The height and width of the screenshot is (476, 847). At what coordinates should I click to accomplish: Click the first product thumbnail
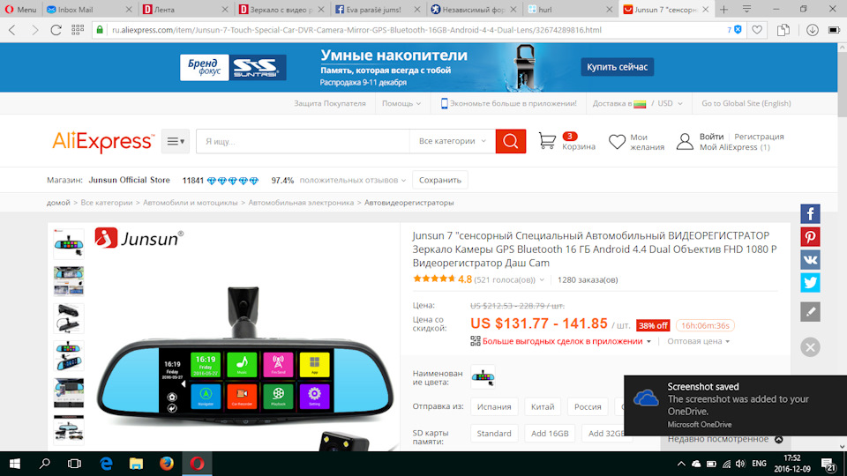click(69, 244)
